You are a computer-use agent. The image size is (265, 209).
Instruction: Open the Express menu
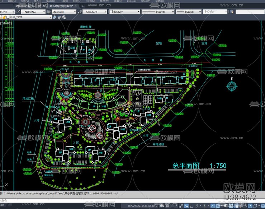click(132, 1)
